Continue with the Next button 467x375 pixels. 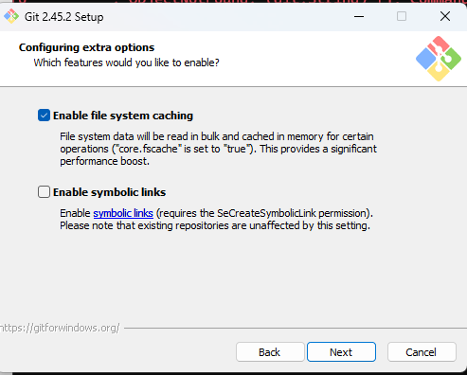[341, 352]
